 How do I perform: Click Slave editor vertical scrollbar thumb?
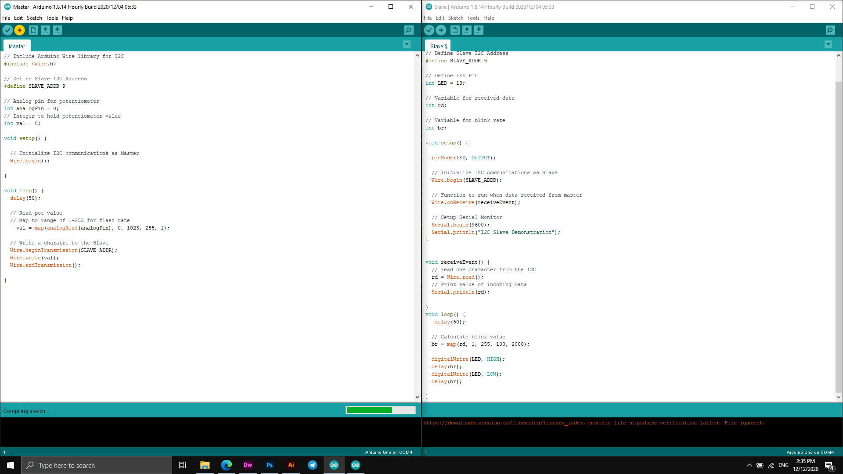[839, 237]
